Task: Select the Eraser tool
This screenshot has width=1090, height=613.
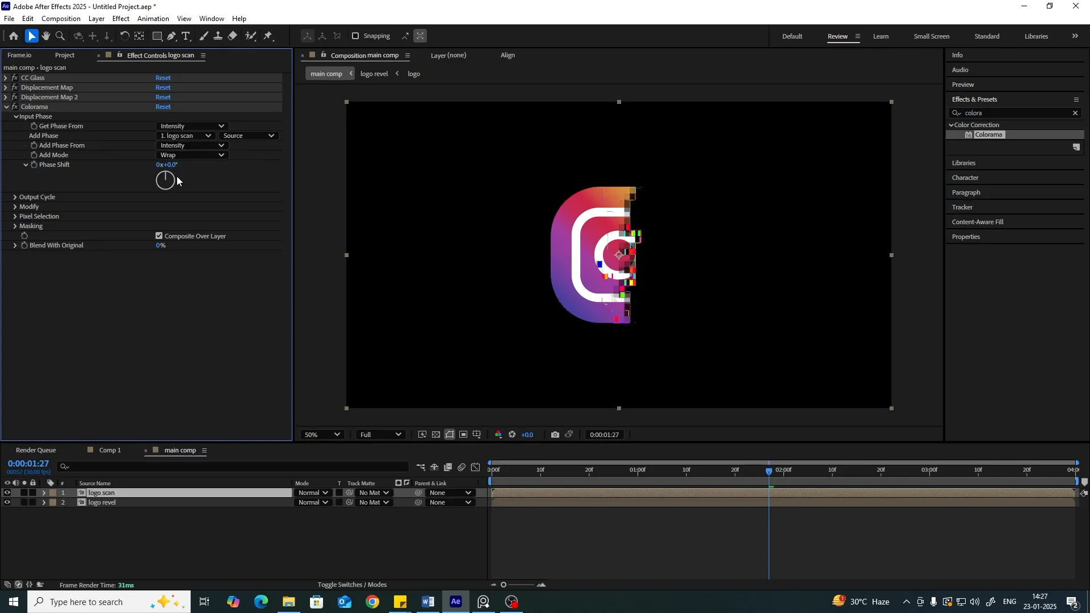Action: pos(233,36)
